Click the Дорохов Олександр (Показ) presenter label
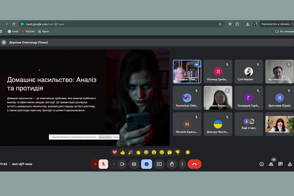 pyautogui.click(x=28, y=42)
